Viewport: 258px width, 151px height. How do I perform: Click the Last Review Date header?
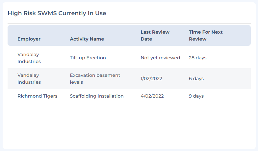tap(155, 36)
